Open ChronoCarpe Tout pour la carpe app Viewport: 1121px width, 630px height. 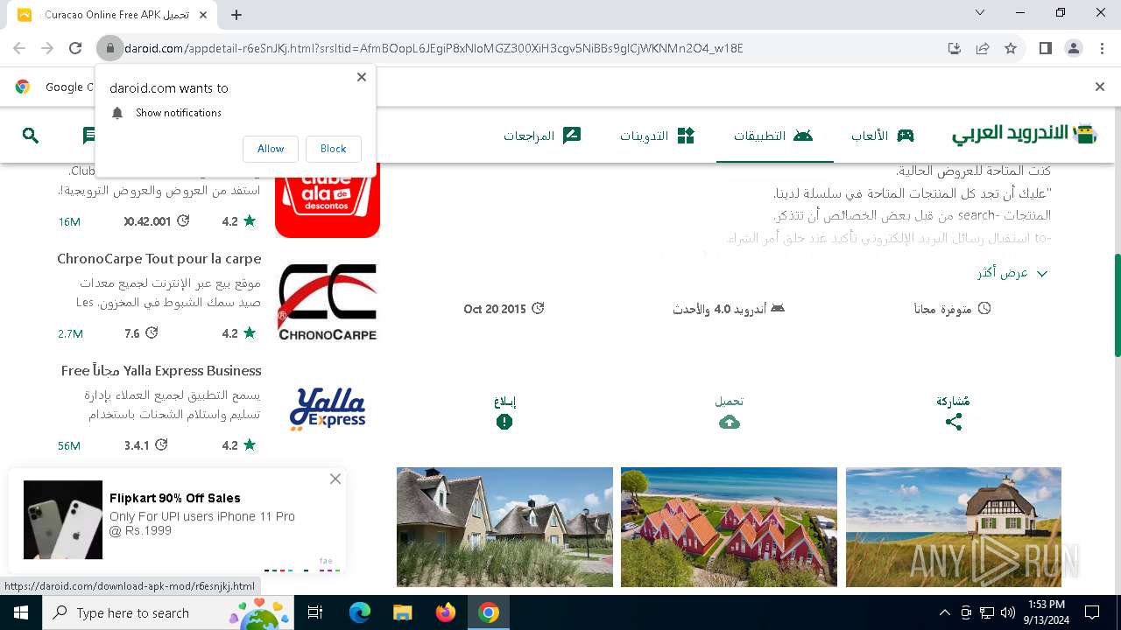point(159,259)
